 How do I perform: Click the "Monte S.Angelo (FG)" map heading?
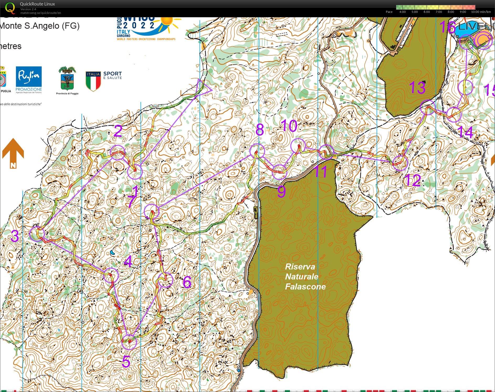[x=40, y=26]
